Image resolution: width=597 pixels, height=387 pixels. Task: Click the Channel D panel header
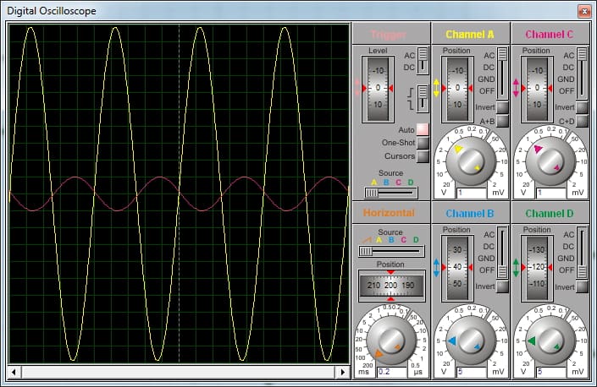click(550, 213)
